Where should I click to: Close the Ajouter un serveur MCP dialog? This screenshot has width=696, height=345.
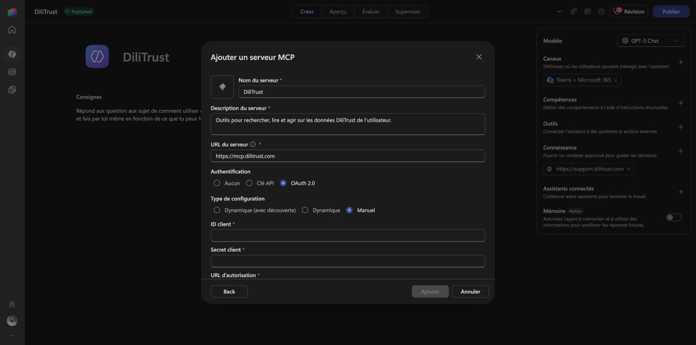coord(479,57)
